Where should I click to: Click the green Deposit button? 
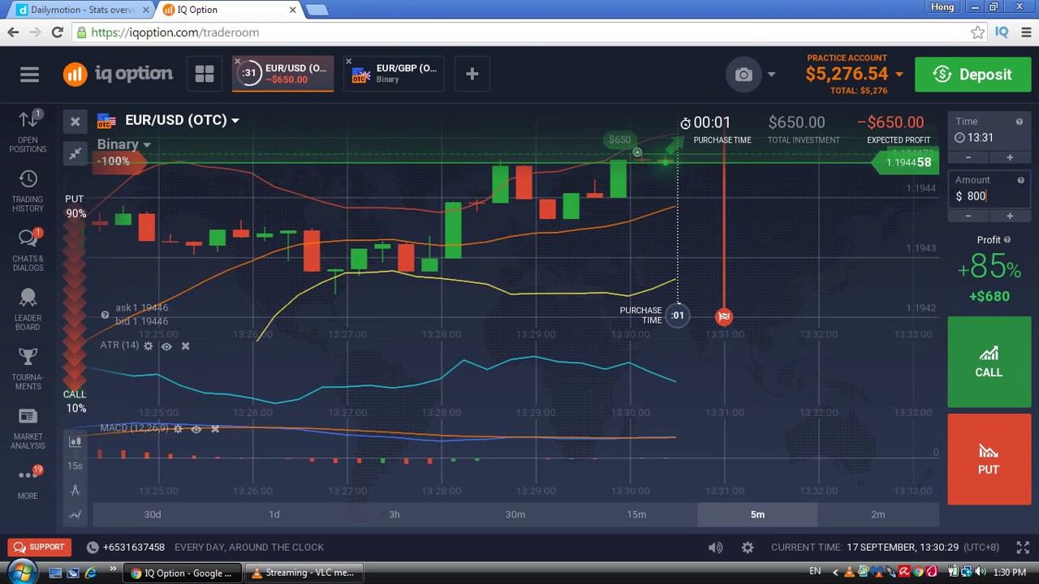pyautogui.click(x=972, y=75)
